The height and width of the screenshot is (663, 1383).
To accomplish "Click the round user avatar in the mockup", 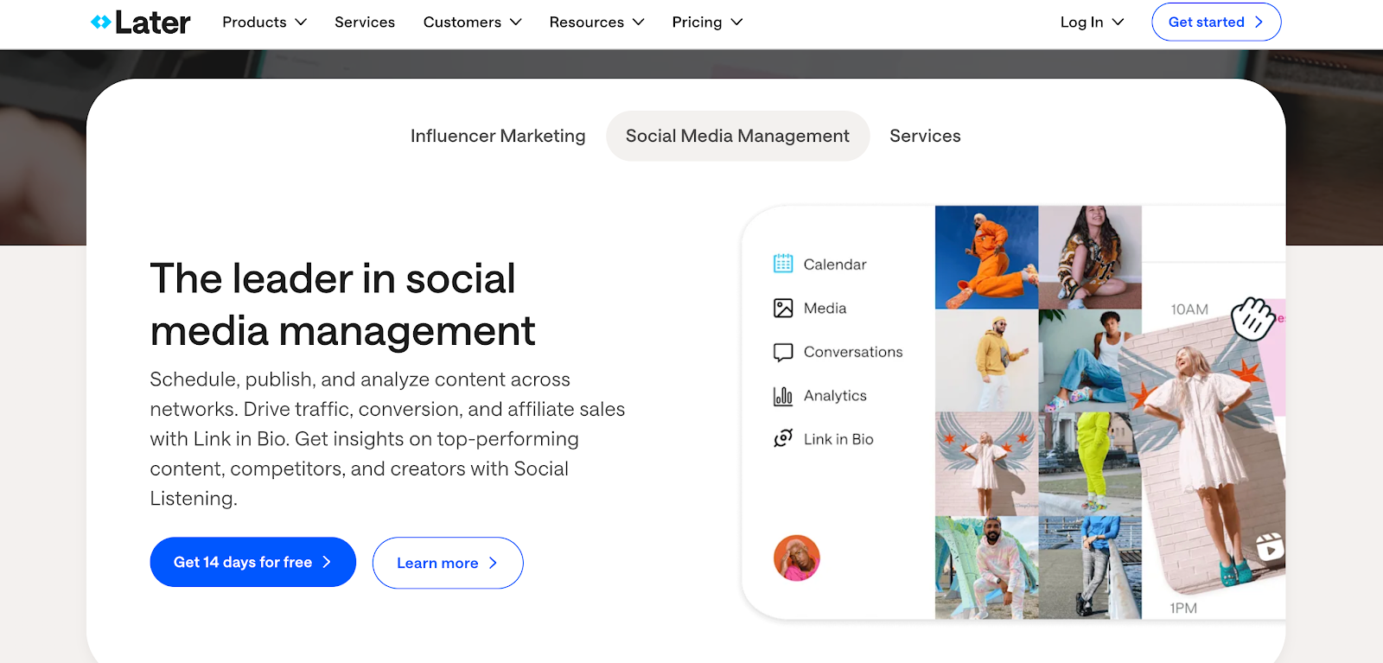I will [796, 558].
